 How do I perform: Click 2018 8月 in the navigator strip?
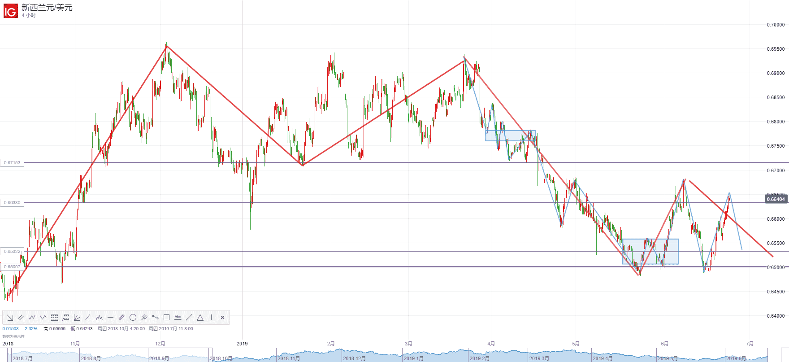(x=91, y=358)
